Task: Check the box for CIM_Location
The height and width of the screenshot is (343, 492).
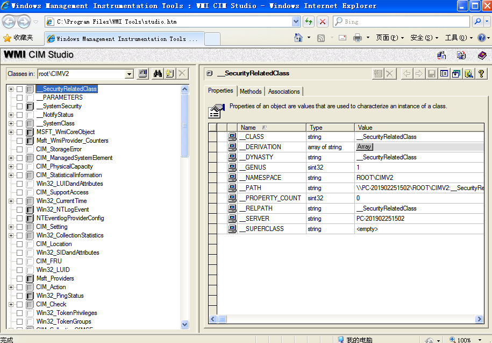Action: tap(19, 244)
